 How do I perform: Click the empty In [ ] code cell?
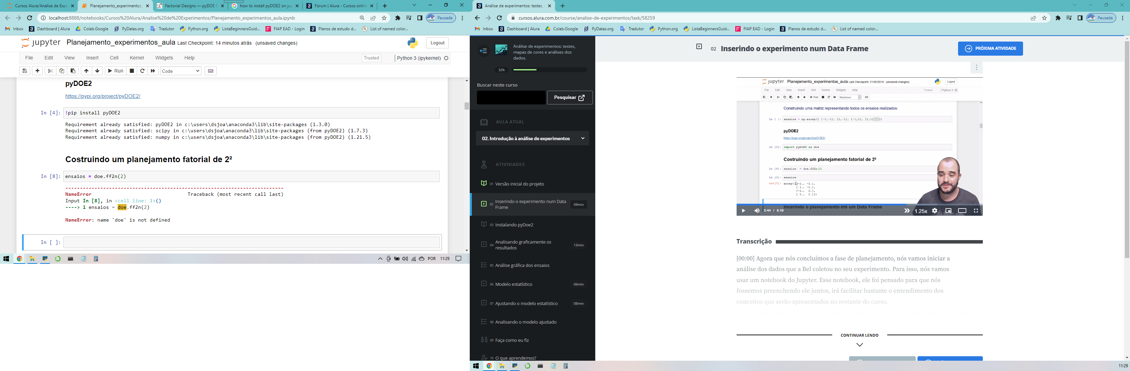coord(251,242)
